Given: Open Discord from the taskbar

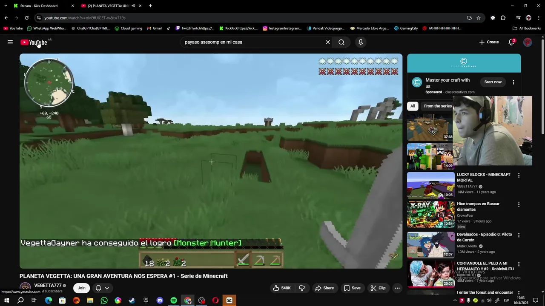Looking at the screenshot, I should (160, 300).
